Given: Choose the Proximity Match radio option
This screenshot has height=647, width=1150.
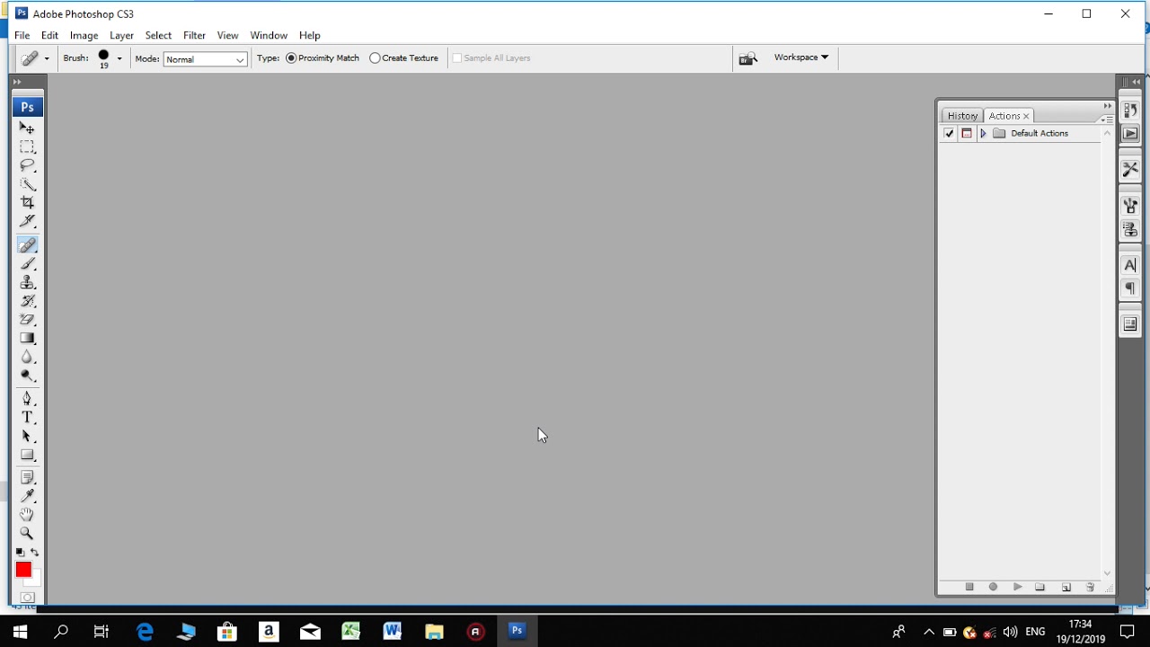Looking at the screenshot, I should [323, 58].
